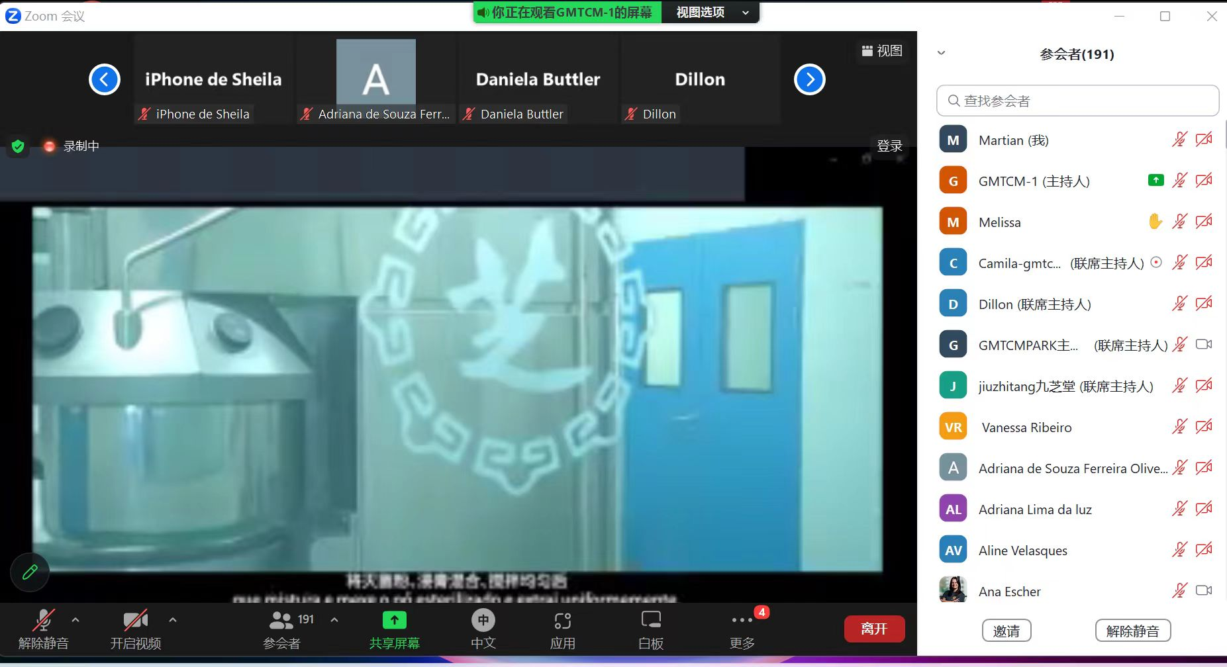Toggle the participants (参会者) panel

coord(283,629)
